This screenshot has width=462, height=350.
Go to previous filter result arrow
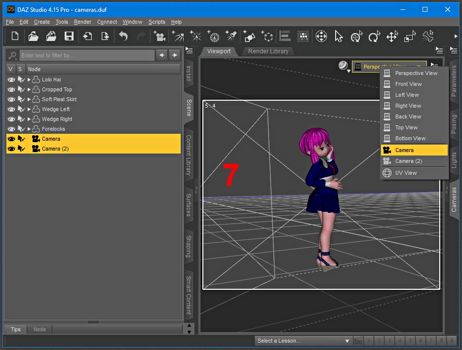pos(162,55)
